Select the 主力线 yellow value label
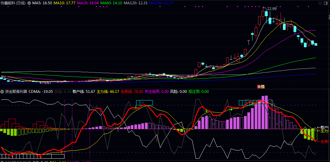This screenshot has width=330, height=162. click(x=108, y=92)
